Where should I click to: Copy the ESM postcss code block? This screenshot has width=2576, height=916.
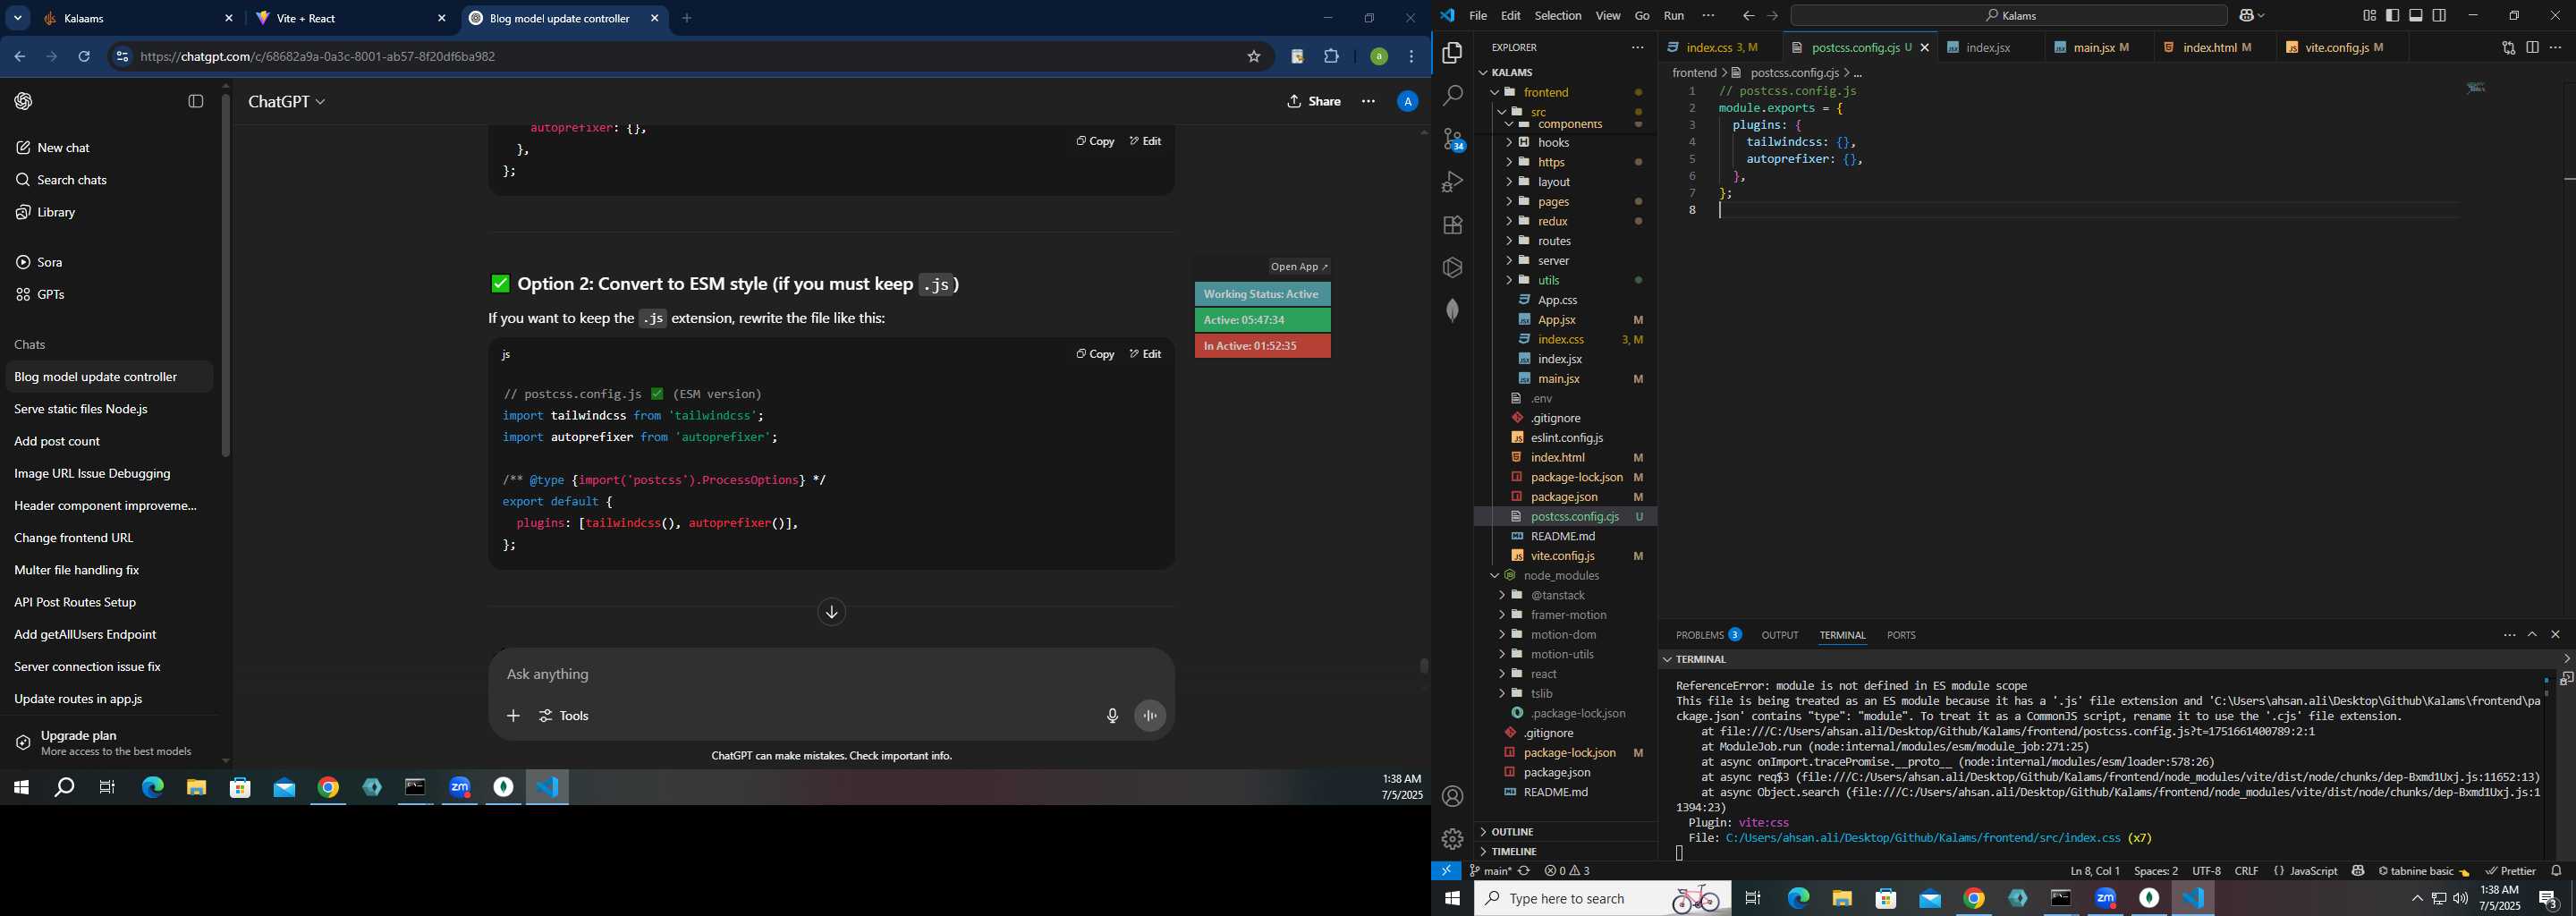tap(1095, 354)
